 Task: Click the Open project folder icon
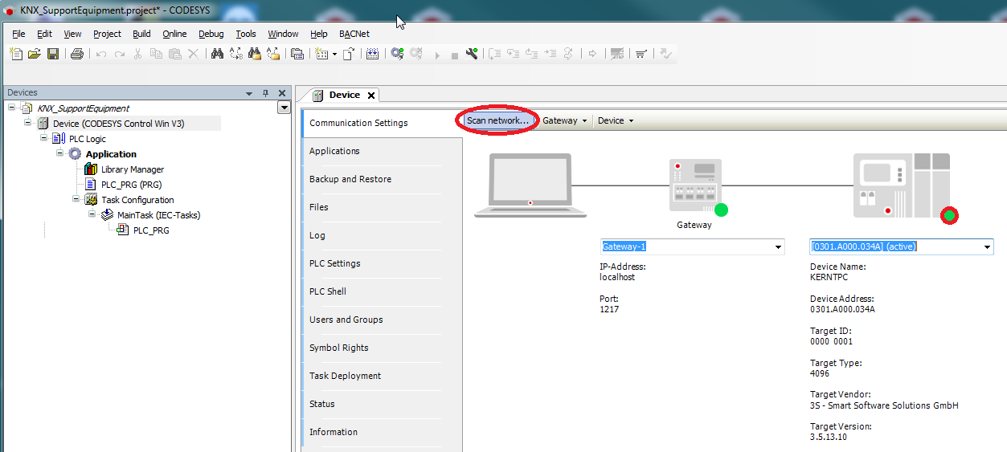35,54
